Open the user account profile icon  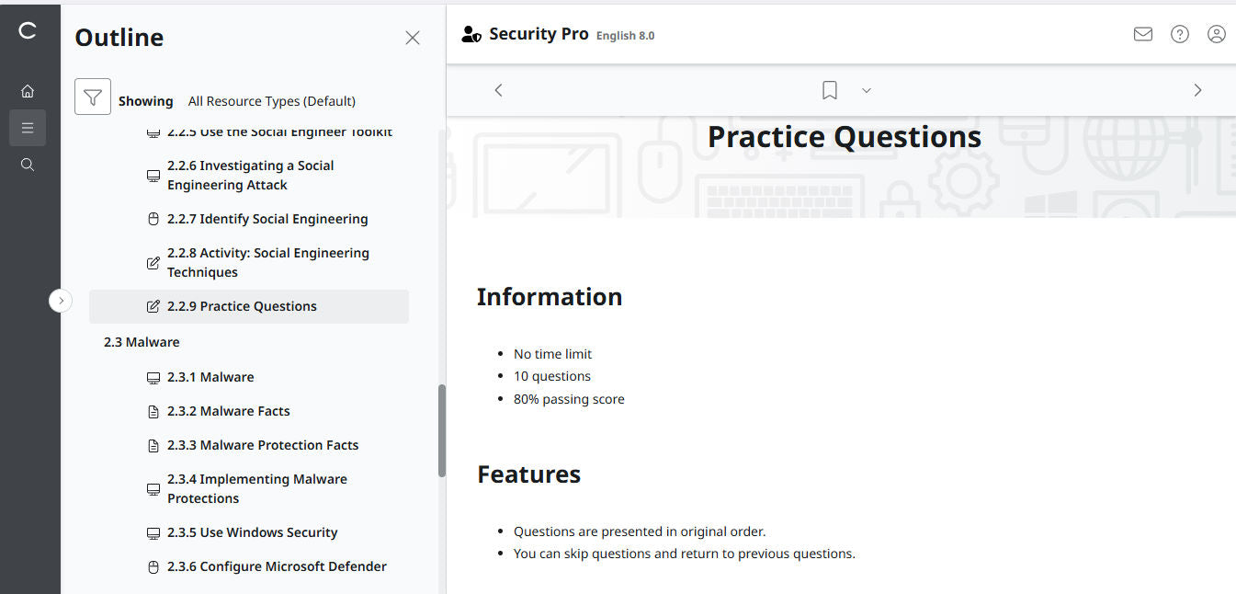tap(1216, 33)
